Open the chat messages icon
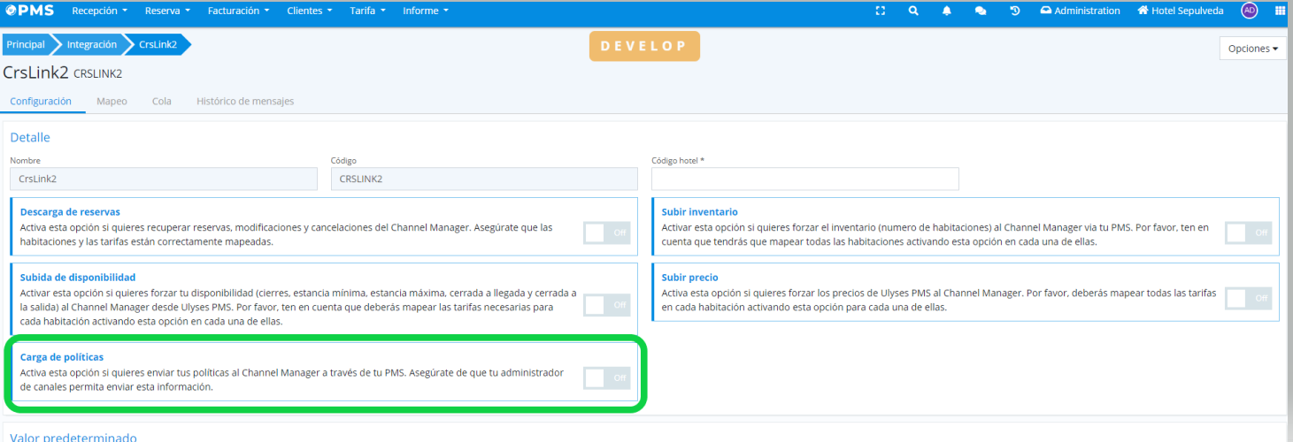Viewport: 1293px width, 442px height. [x=980, y=11]
